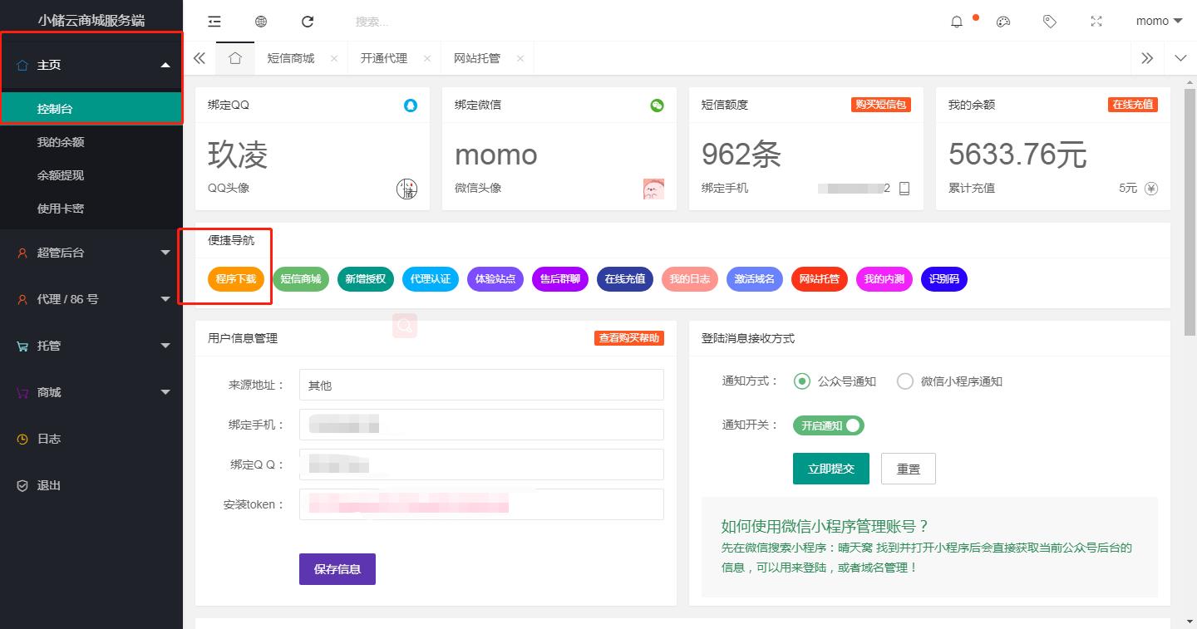
Task: Open 我的余额 in sidebar
Action: point(91,142)
